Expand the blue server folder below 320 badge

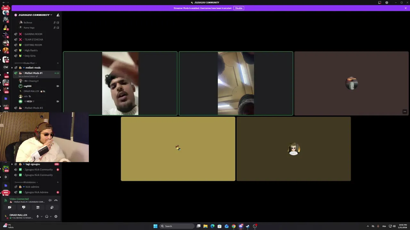tap(6, 99)
